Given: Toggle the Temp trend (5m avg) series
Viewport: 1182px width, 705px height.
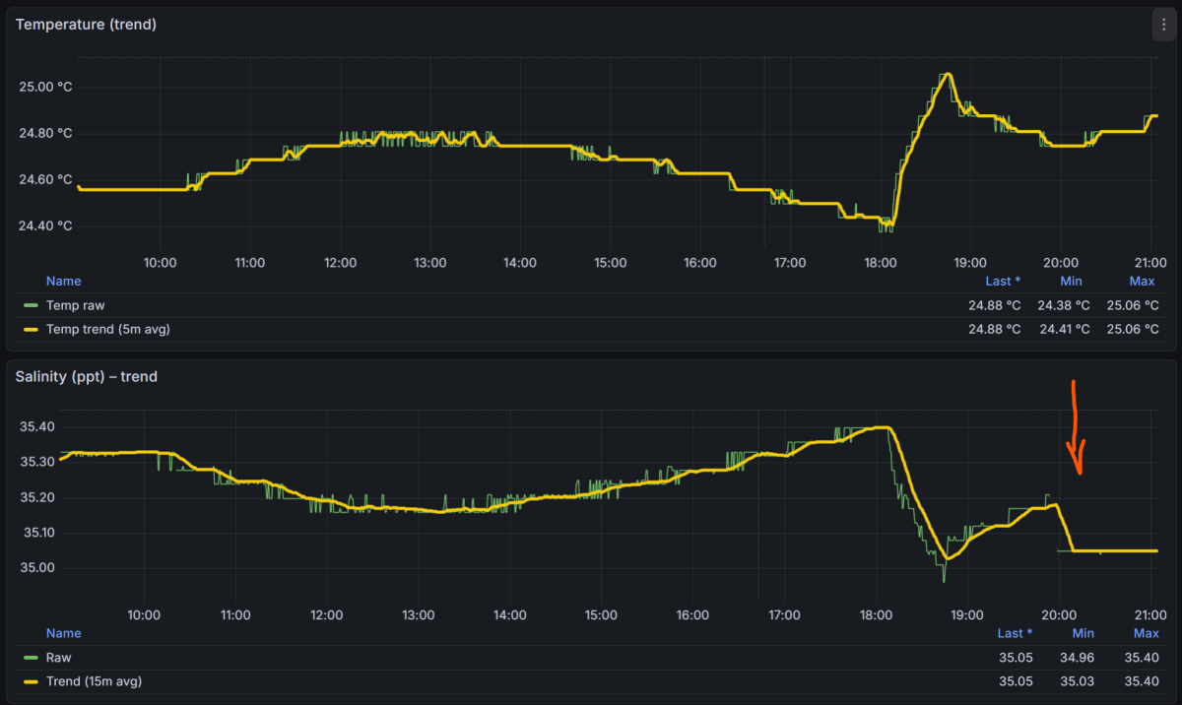Looking at the screenshot, I should coord(108,330).
